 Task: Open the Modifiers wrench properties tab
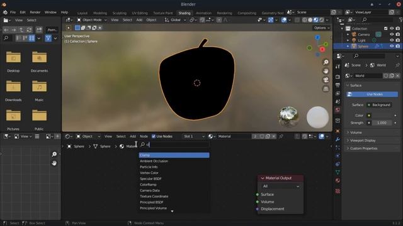point(338,139)
